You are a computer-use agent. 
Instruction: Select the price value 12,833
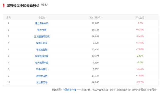click(96, 23)
